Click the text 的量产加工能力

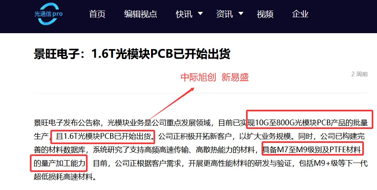click(x=60, y=163)
